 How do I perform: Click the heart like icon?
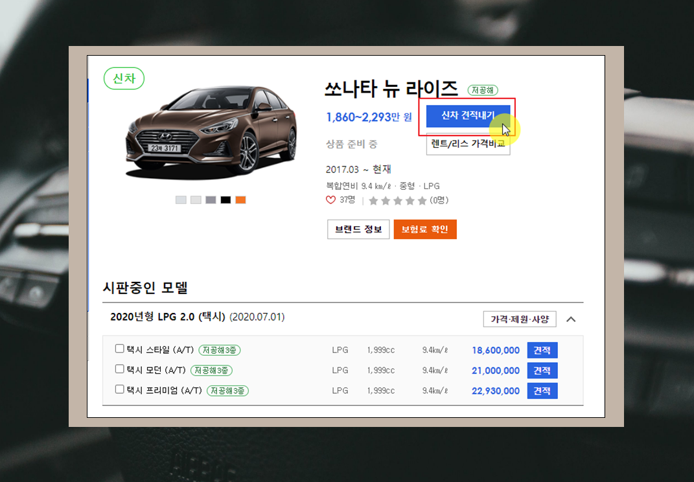[x=330, y=200]
